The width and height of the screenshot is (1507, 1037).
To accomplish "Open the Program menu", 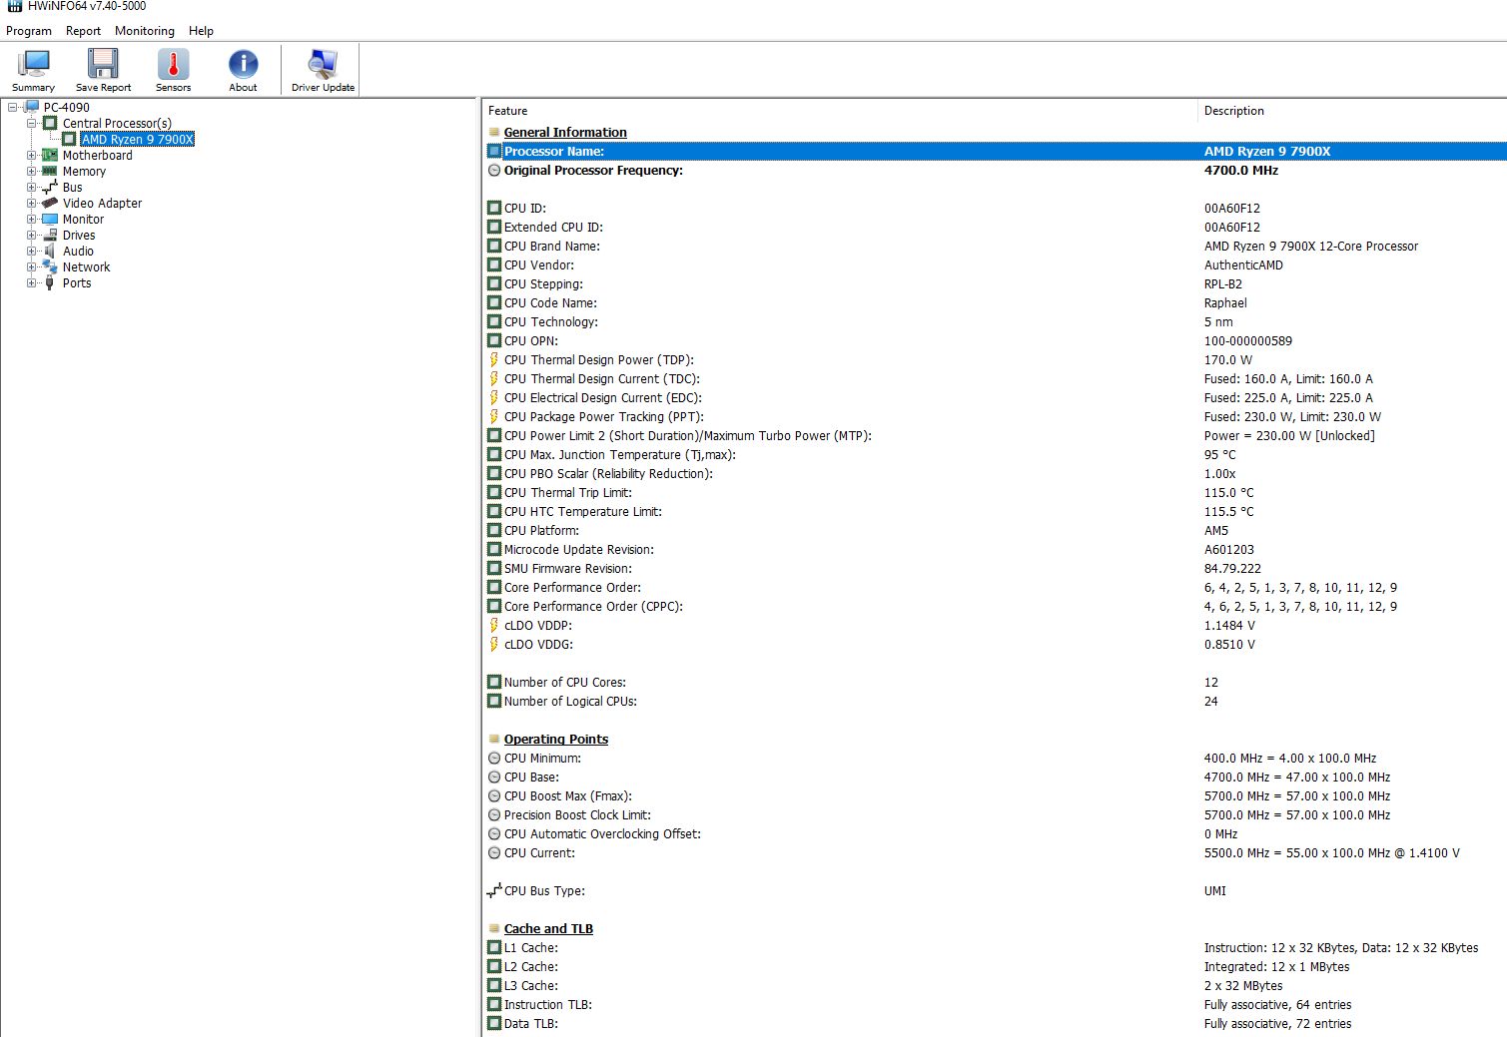I will pos(29,31).
